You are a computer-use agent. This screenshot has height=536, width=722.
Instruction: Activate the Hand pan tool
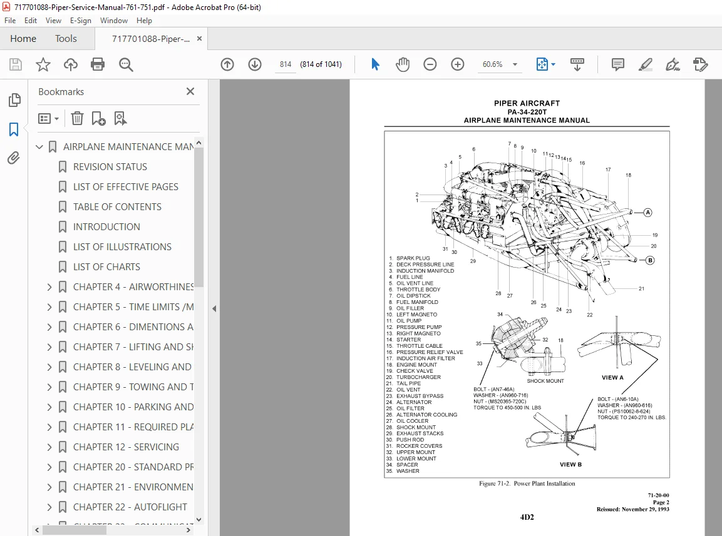click(x=403, y=64)
